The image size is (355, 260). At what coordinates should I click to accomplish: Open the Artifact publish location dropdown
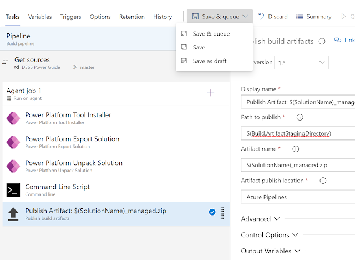tap(298, 197)
